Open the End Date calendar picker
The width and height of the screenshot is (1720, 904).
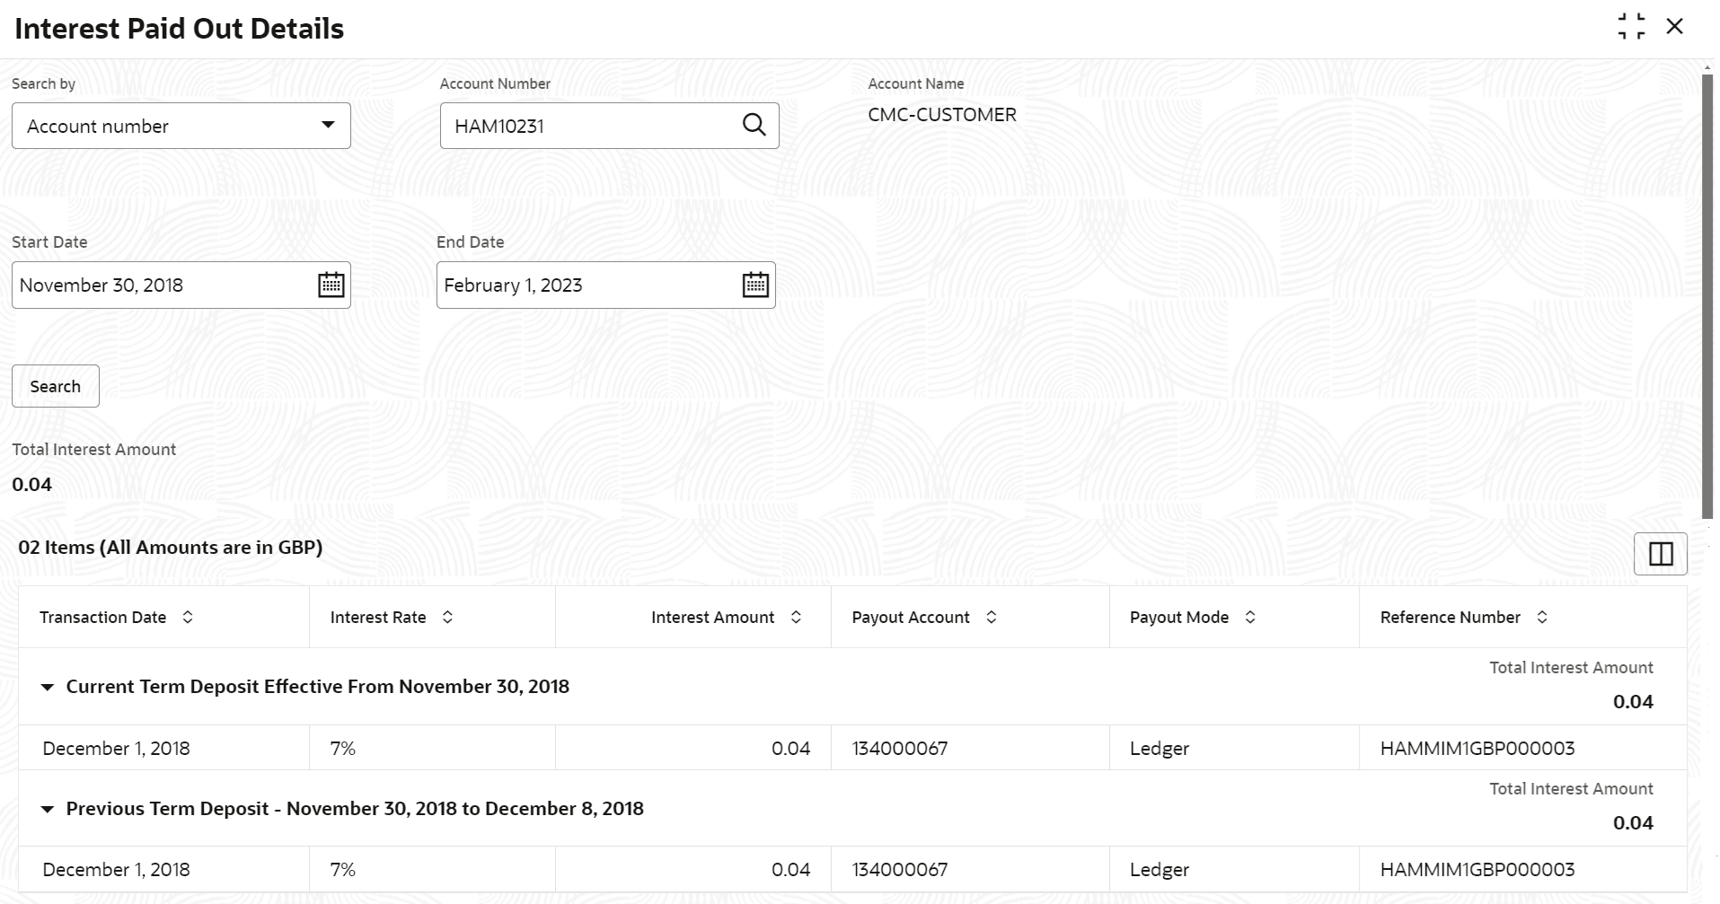click(755, 285)
